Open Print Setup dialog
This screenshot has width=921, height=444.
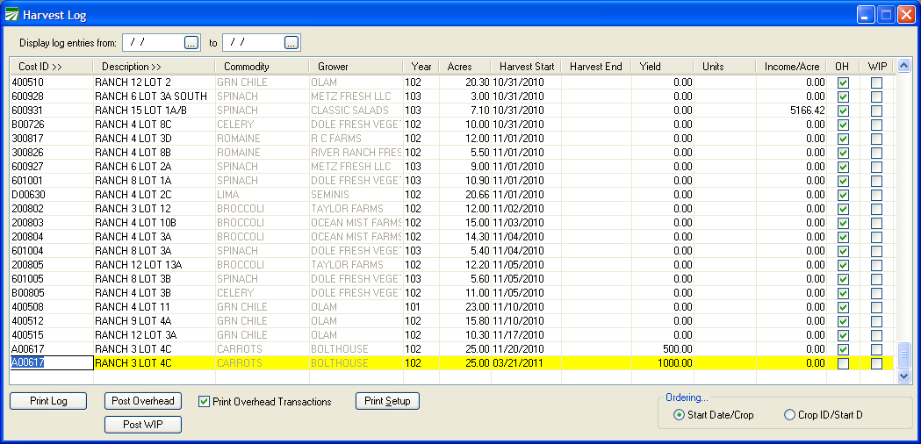387,401
